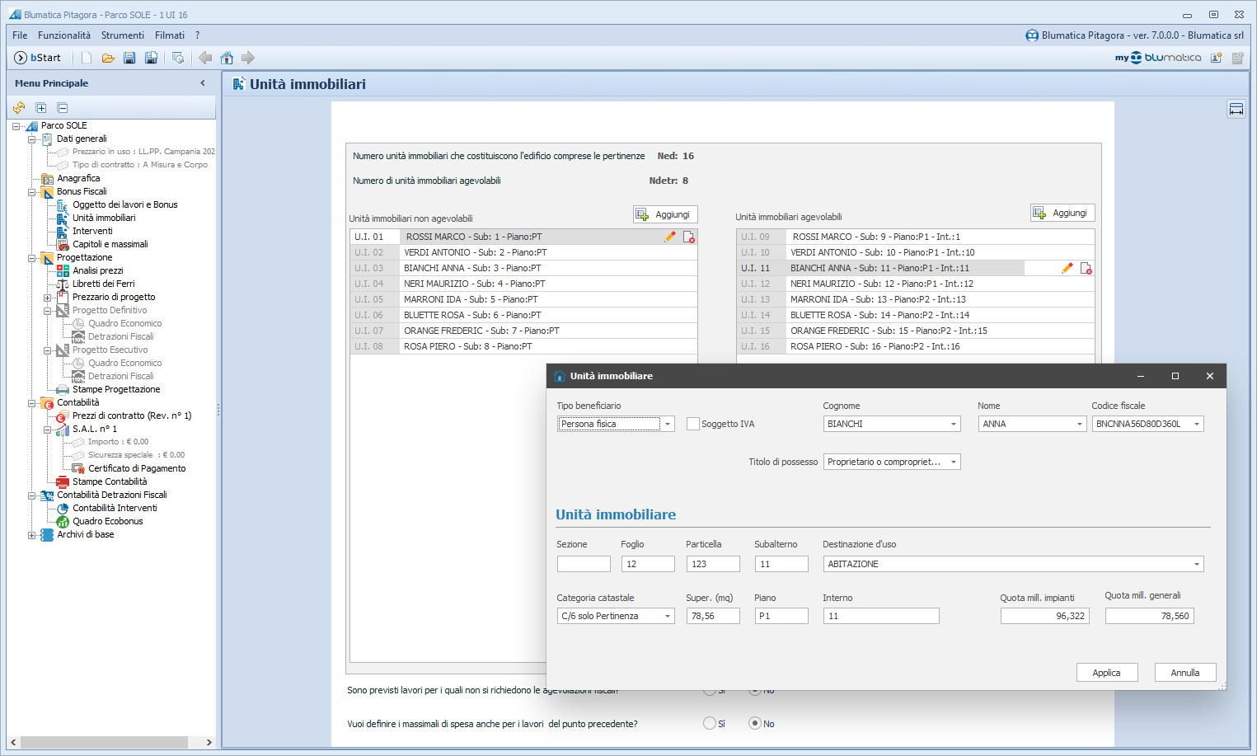Image resolution: width=1257 pixels, height=756 pixels.
Task: Open Libretti dei Ferri in the tree
Action: (104, 284)
